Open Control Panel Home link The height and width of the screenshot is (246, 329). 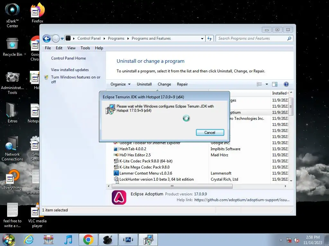pyautogui.click(x=68, y=58)
